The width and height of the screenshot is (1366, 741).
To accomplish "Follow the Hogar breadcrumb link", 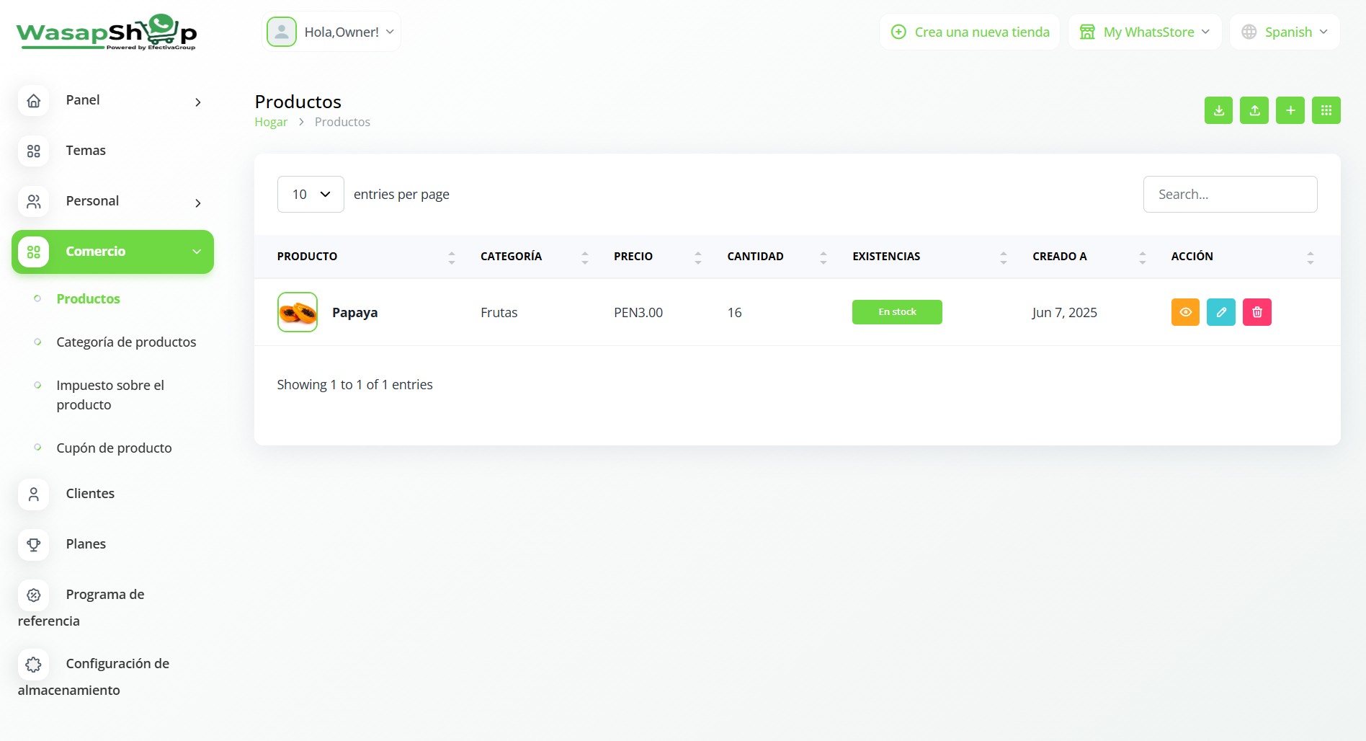I will click(x=271, y=123).
